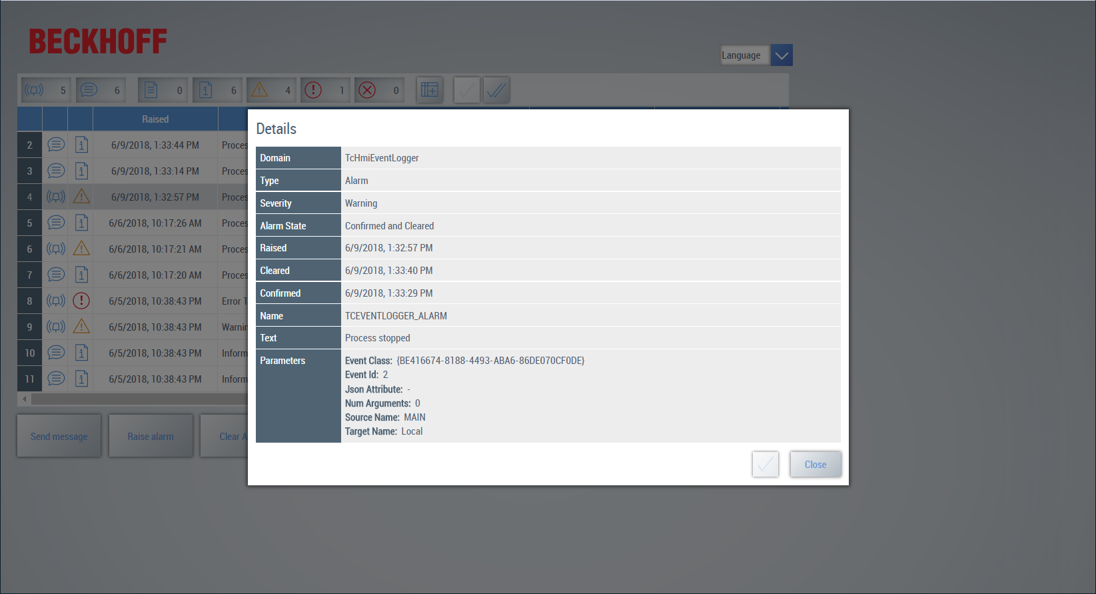Click the Raise alarm button

pyautogui.click(x=151, y=436)
